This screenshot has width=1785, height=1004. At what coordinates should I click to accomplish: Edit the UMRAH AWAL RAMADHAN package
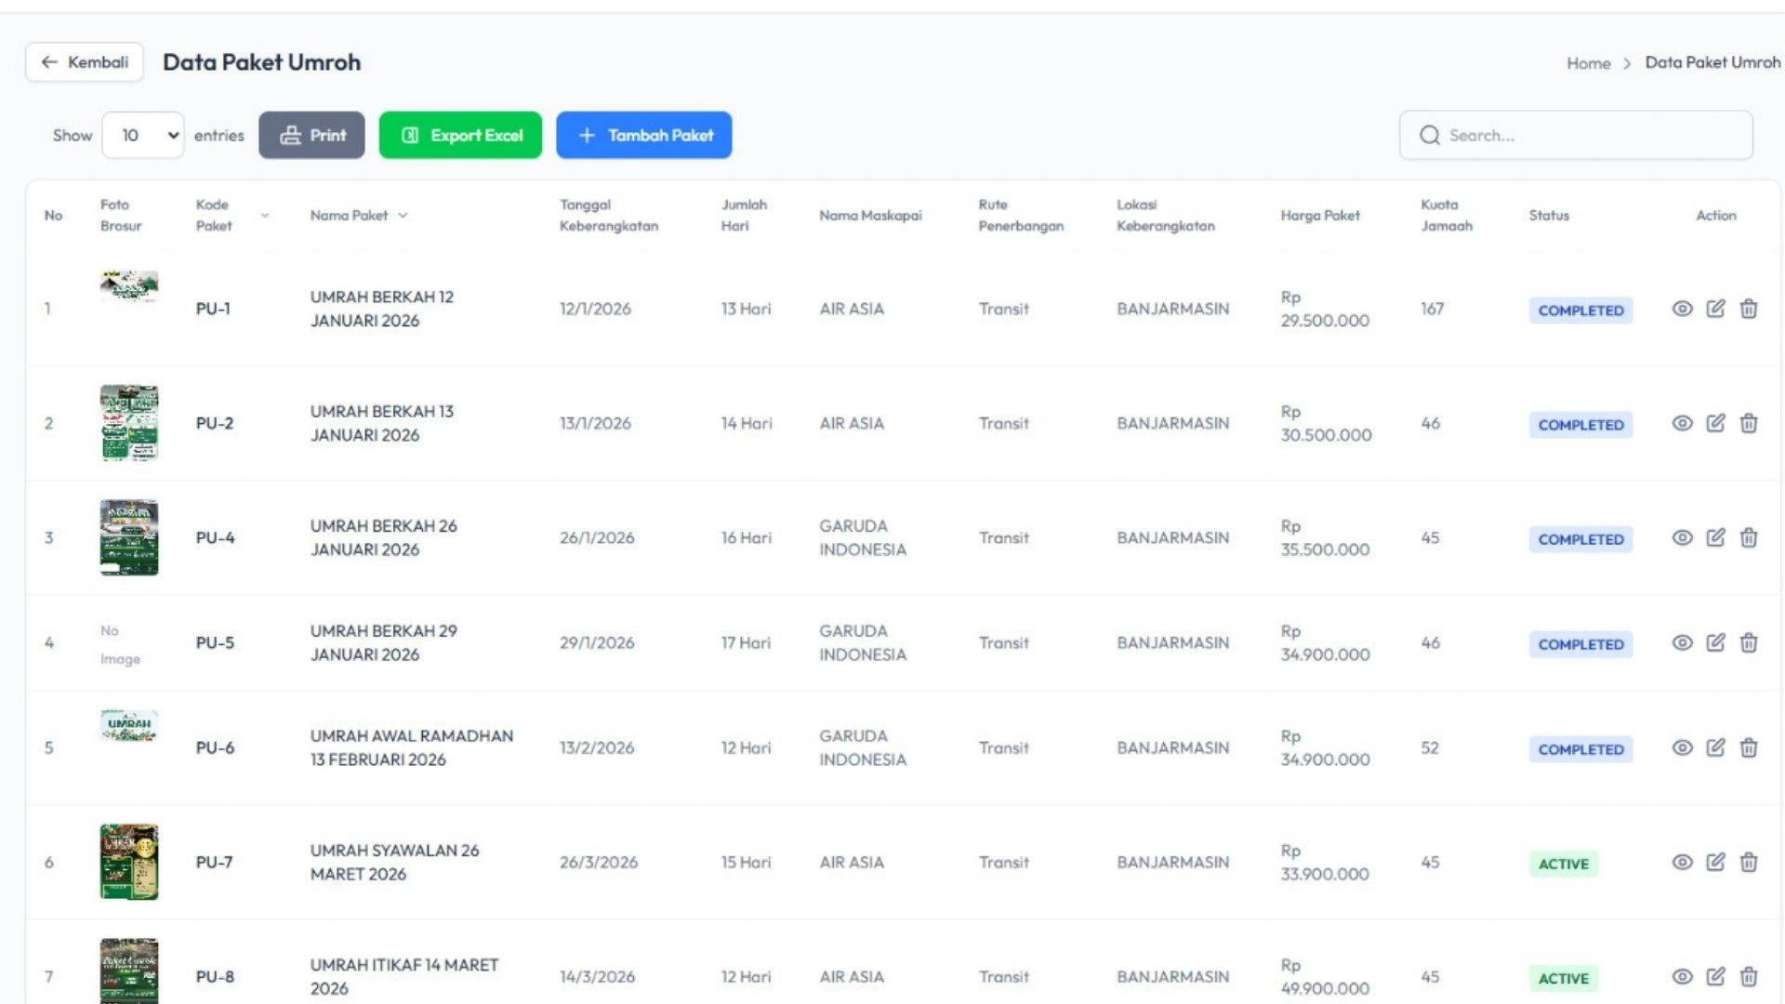point(1715,747)
